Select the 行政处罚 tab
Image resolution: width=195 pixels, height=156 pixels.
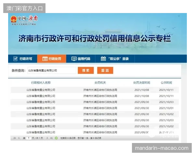[x=52, y=59]
